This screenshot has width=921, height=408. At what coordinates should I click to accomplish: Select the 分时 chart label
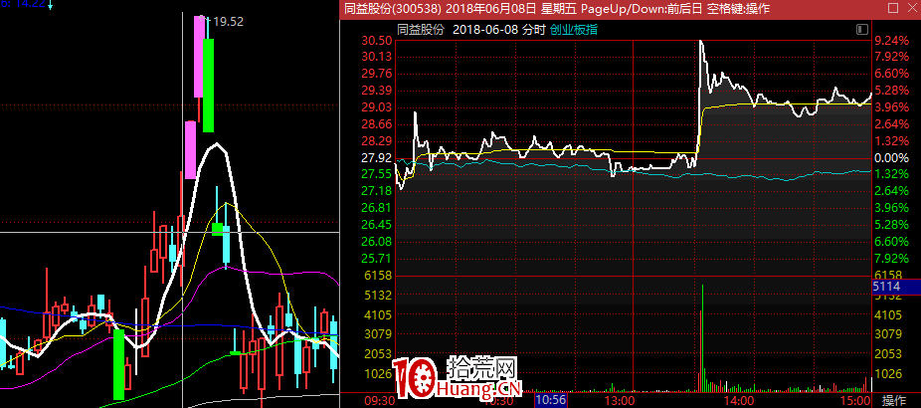pyautogui.click(x=535, y=30)
